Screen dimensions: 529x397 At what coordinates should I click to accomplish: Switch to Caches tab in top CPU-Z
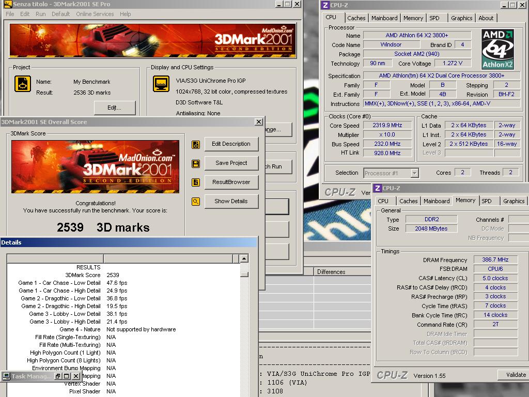click(356, 18)
